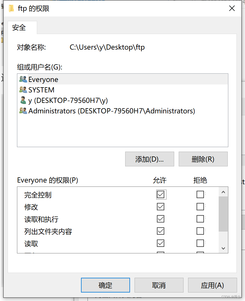Switch to the 安全 tab
This screenshot has width=245, height=301.
point(19,27)
